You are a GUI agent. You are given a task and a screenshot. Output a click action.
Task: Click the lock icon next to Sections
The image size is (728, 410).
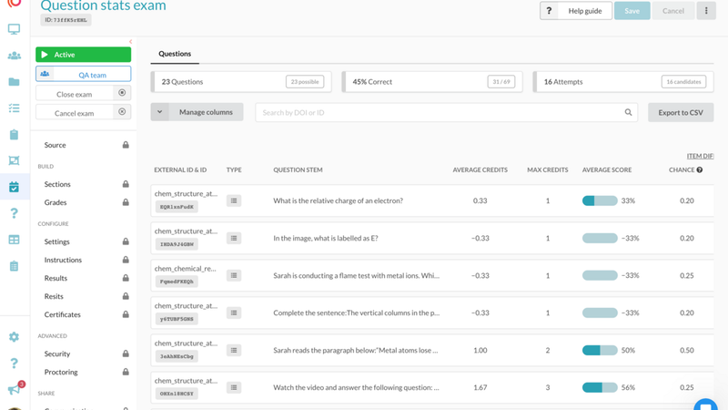tap(126, 184)
